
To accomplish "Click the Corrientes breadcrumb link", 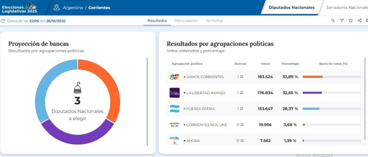I will pos(99,8).
